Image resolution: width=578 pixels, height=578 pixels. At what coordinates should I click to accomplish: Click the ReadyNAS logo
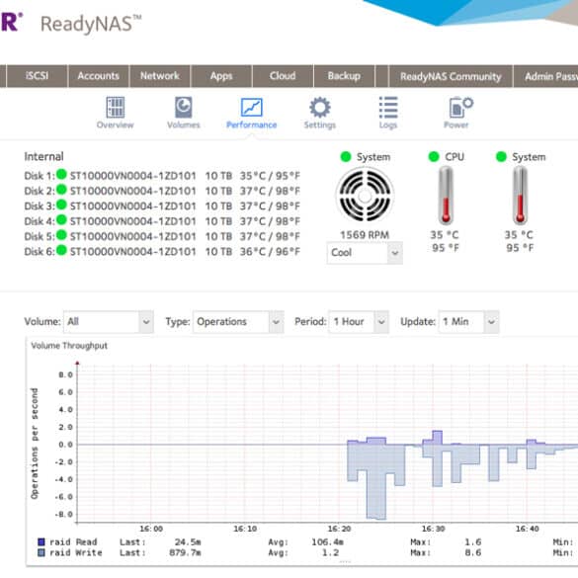(x=91, y=24)
